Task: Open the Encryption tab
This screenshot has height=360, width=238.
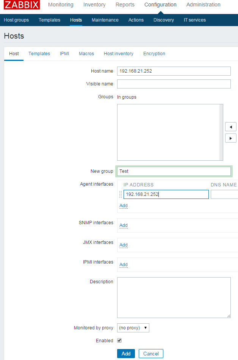Action: [154, 54]
